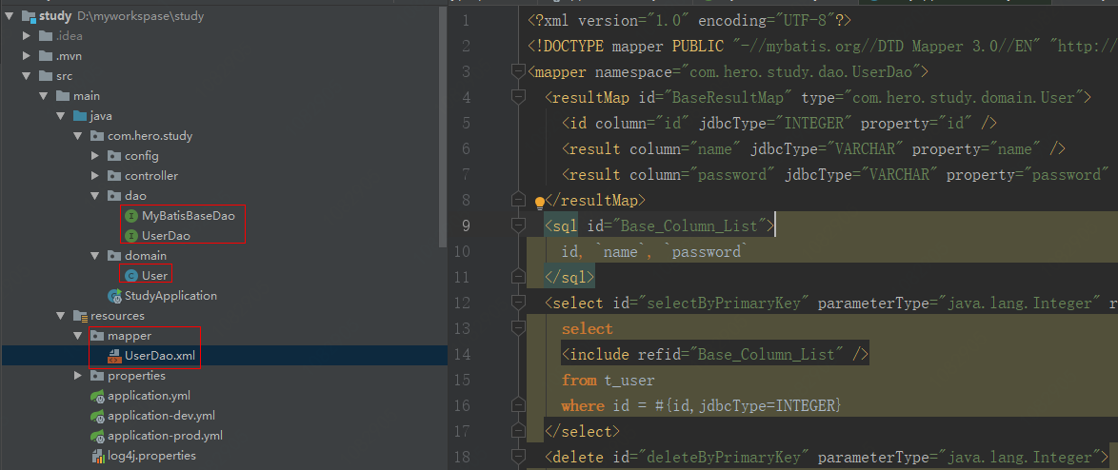Viewport: 1118px width, 470px height.
Task: Click the com.hero.study package icon
Action: (x=97, y=135)
